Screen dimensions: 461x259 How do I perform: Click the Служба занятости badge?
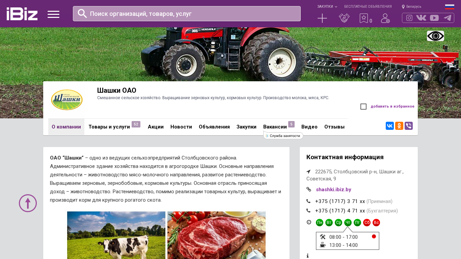click(283, 136)
